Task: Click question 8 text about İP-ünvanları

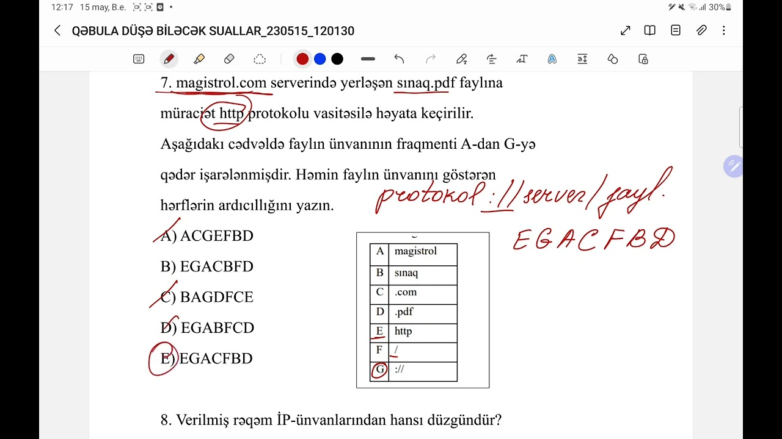Action: [331, 420]
